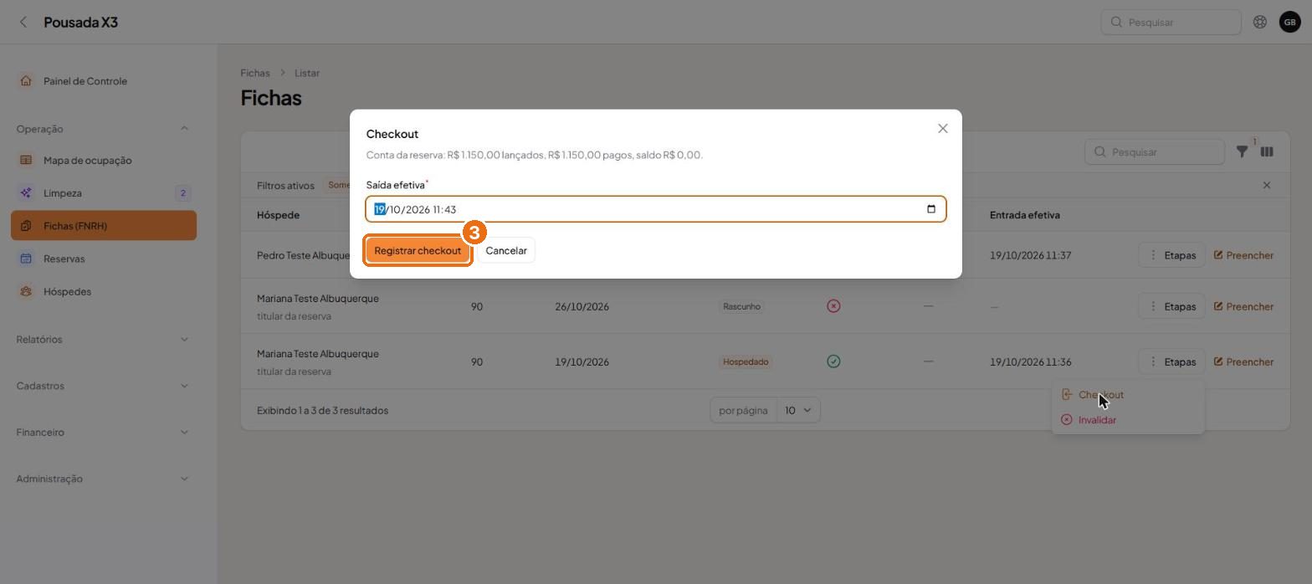
Task: Open Painel de Controle in sidebar
Action: coord(104,81)
